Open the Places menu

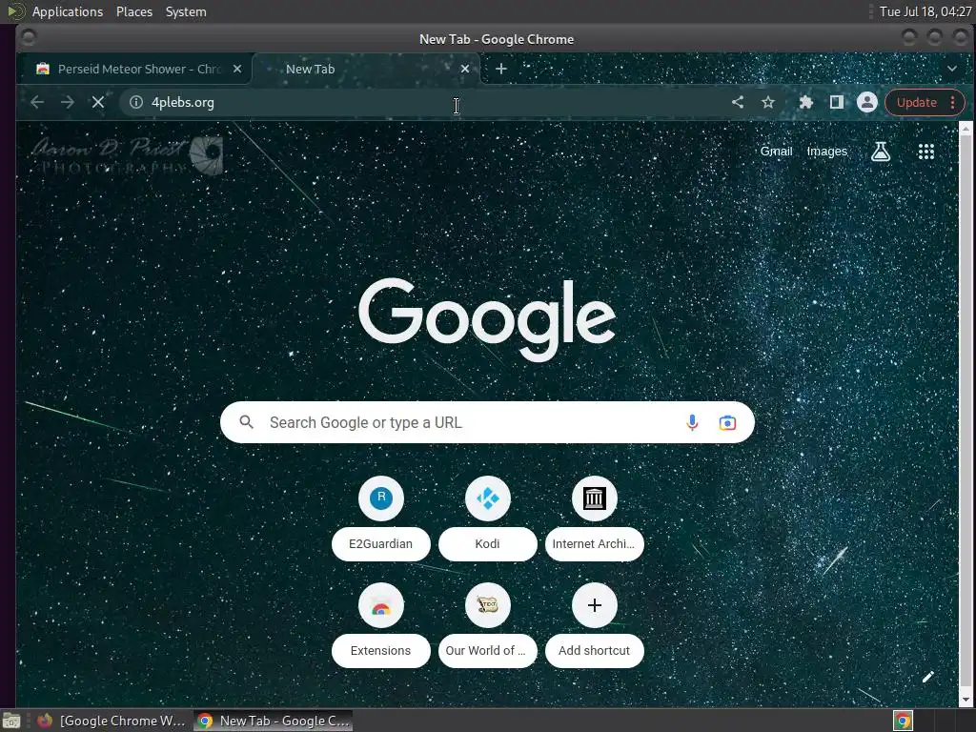(x=134, y=11)
